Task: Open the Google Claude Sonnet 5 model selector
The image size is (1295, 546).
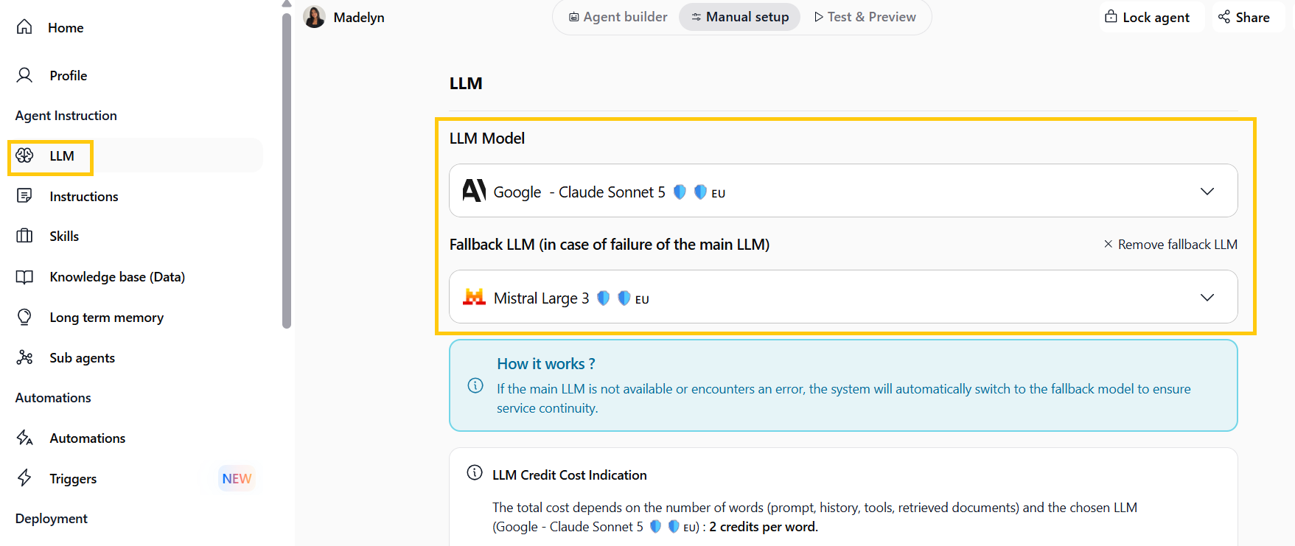Action: [x=843, y=191]
